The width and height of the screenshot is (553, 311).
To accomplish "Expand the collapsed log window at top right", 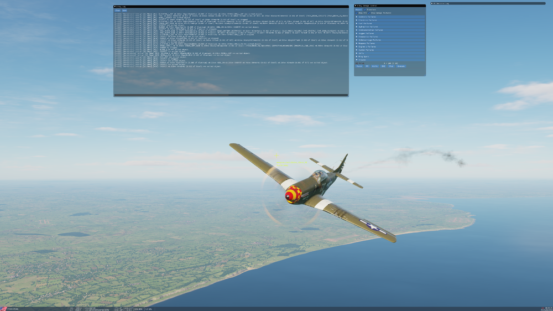I will [432, 3].
